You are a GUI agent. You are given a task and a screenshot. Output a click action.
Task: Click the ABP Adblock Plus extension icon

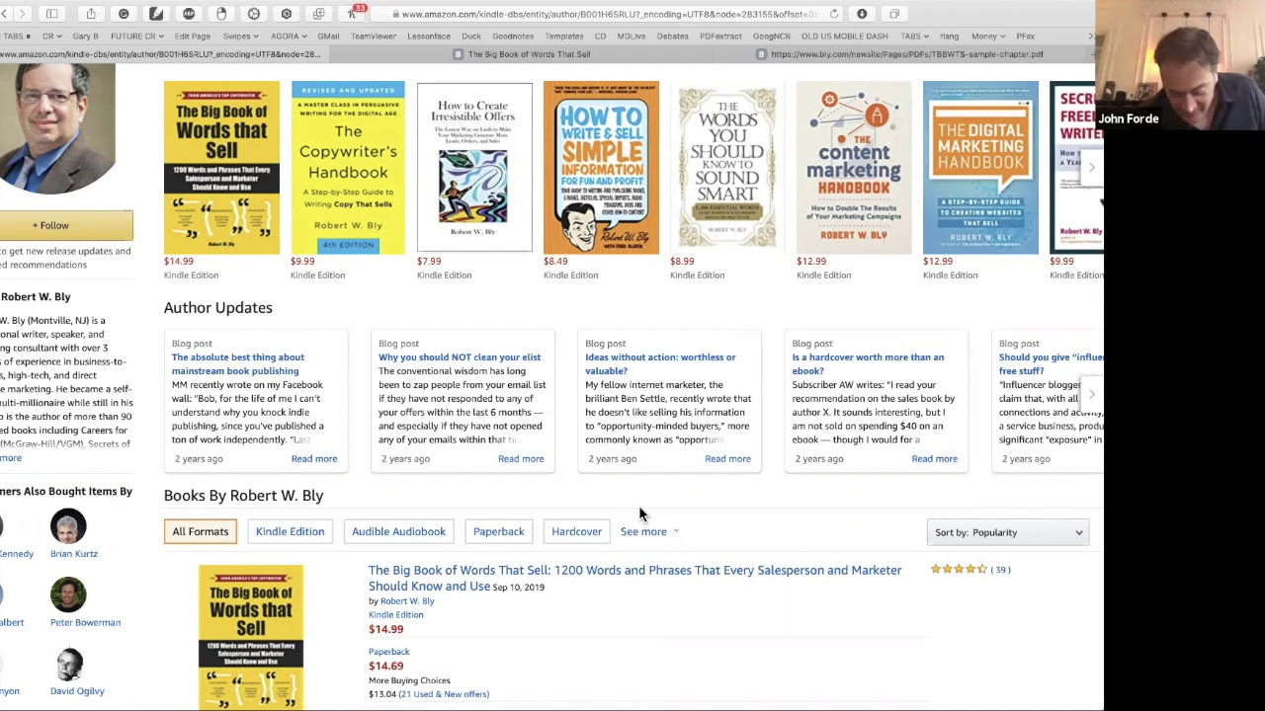pos(189,14)
